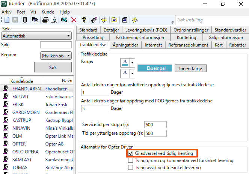Open the first Farge color dropdown
The height and width of the screenshot is (174, 249).
pyautogui.click(x=132, y=62)
